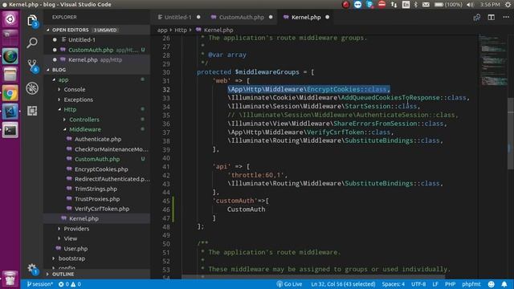Open the Source Control view
The image size is (514, 289).
(32, 65)
